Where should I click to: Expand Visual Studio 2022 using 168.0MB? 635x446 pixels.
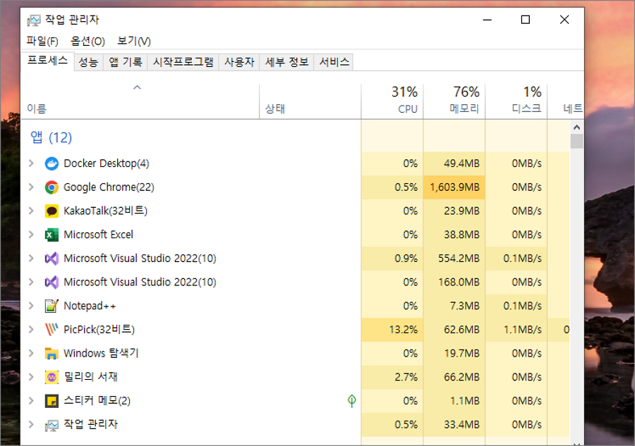point(31,283)
